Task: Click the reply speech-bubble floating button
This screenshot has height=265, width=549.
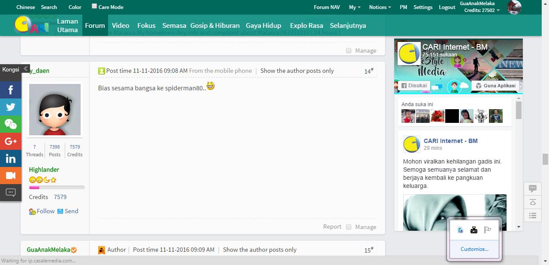Action: click(533, 188)
